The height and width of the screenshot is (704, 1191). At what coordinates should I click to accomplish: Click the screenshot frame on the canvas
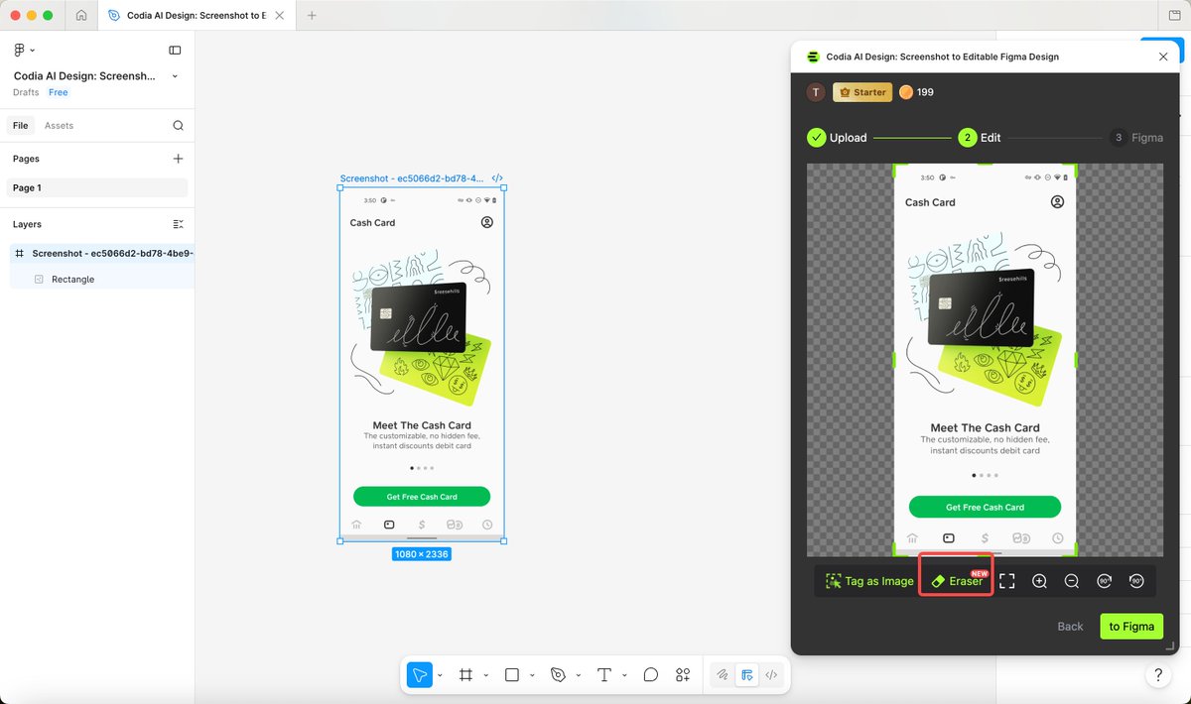422,364
